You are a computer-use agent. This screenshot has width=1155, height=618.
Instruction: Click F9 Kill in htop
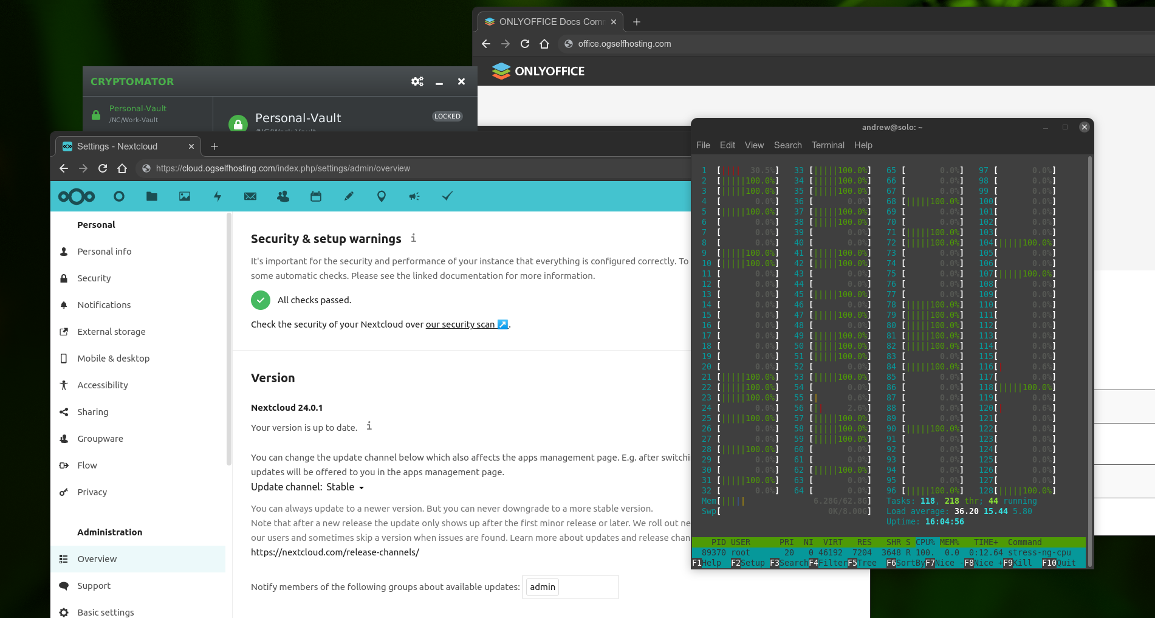[1017, 563]
